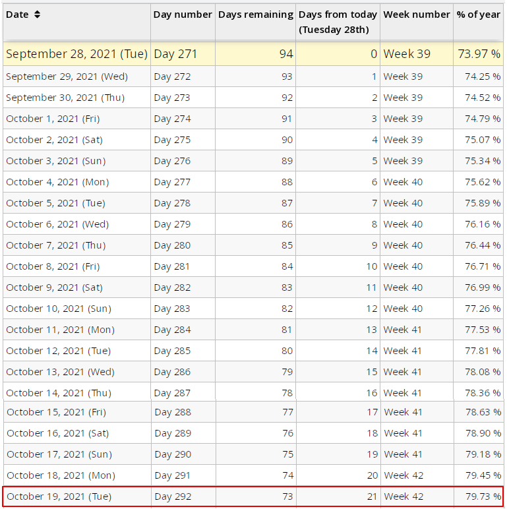Click the 79.73 % value
The image size is (507, 509).
coord(483,496)
